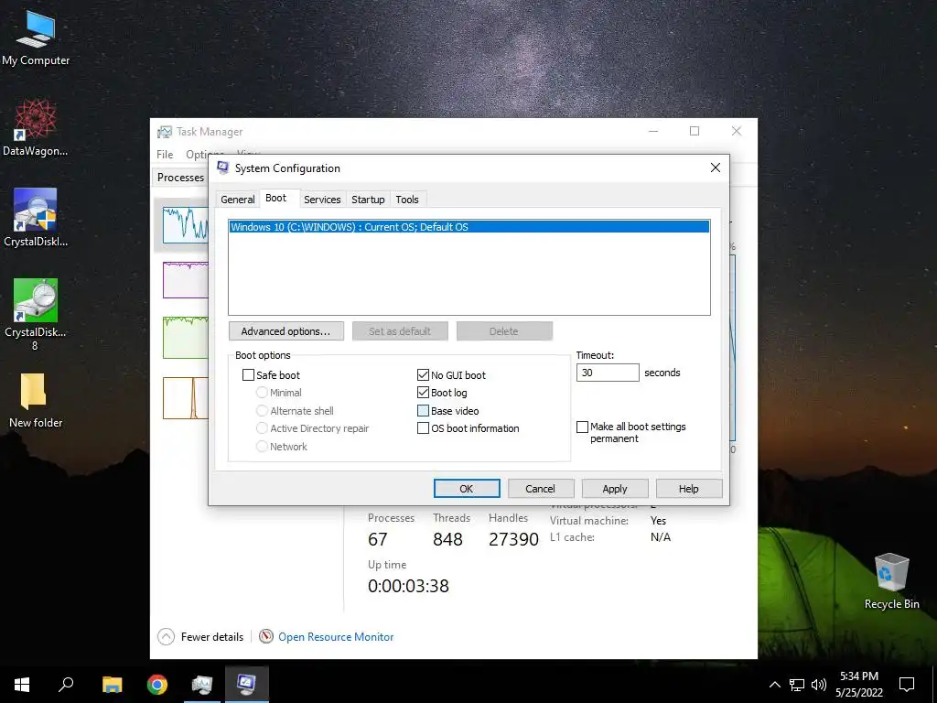Open the Services tab
Viewport: 937px width, 703px height.
pos(322,200)
